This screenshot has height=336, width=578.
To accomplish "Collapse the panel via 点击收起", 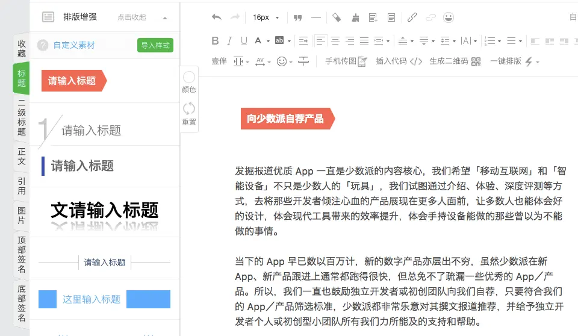I will 132,17.
